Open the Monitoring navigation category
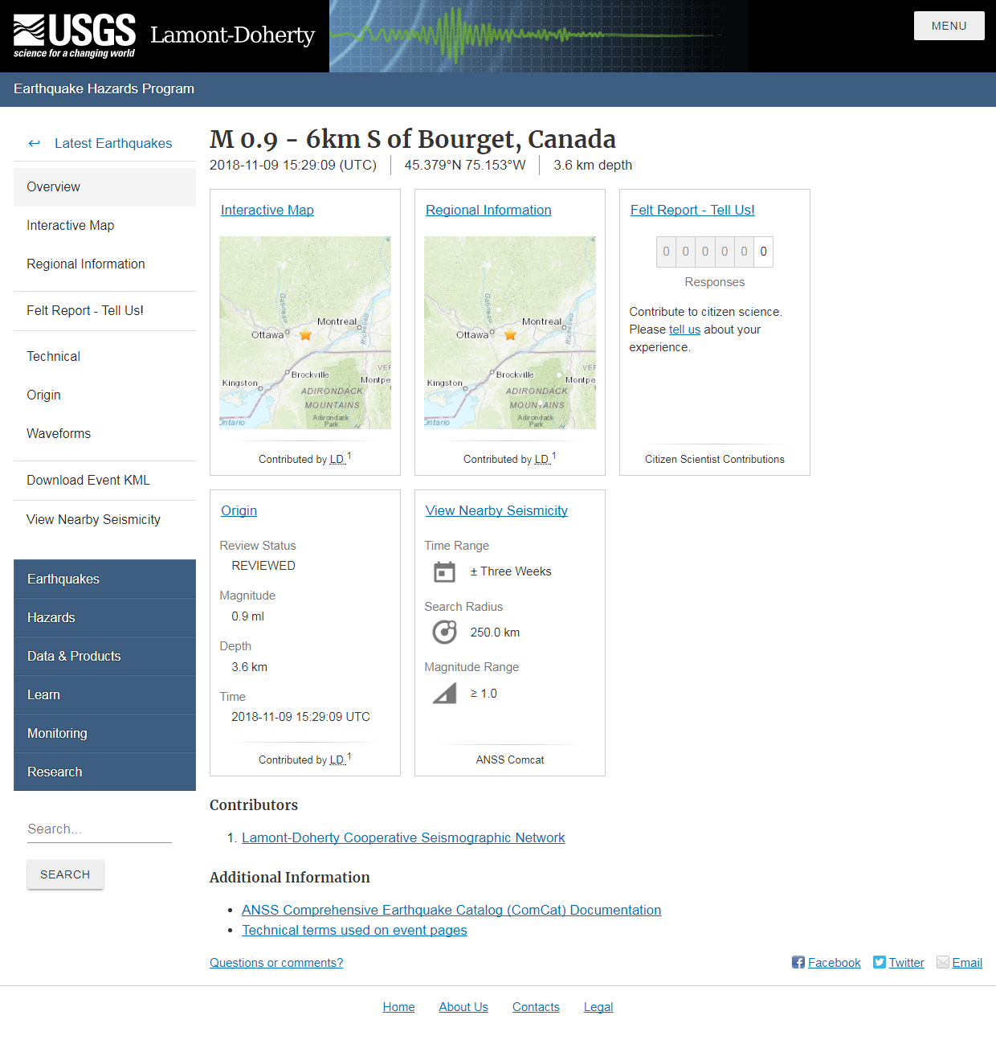996x1040 pixels. click(57, 733)
